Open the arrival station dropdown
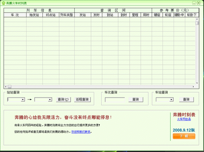Viewport: 204px width, 152px height. coord(50,100)
